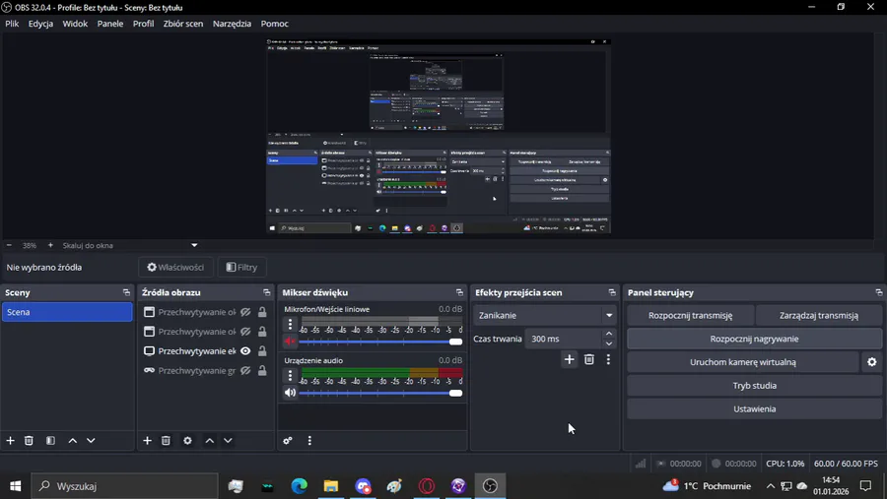Move scene up with the Sceny arrow
The image size is (887, 499).
point(72,440)
